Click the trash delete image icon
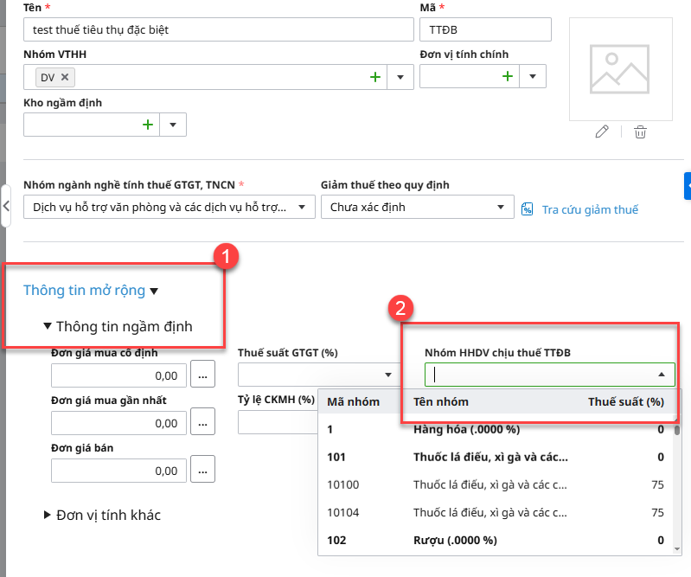 coord(640,131)
